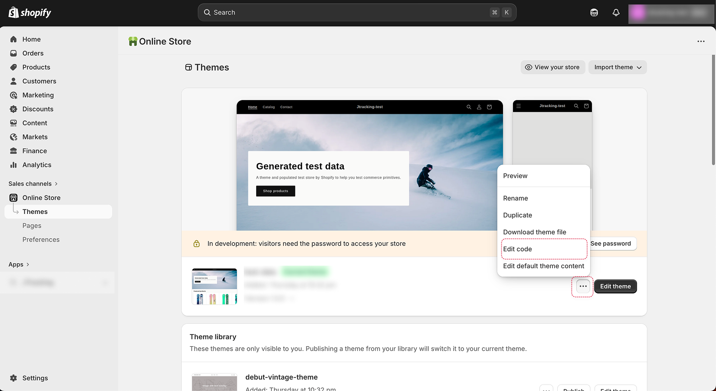Click the View your store button
The image size is (716, 391).
tap(552, 67)
